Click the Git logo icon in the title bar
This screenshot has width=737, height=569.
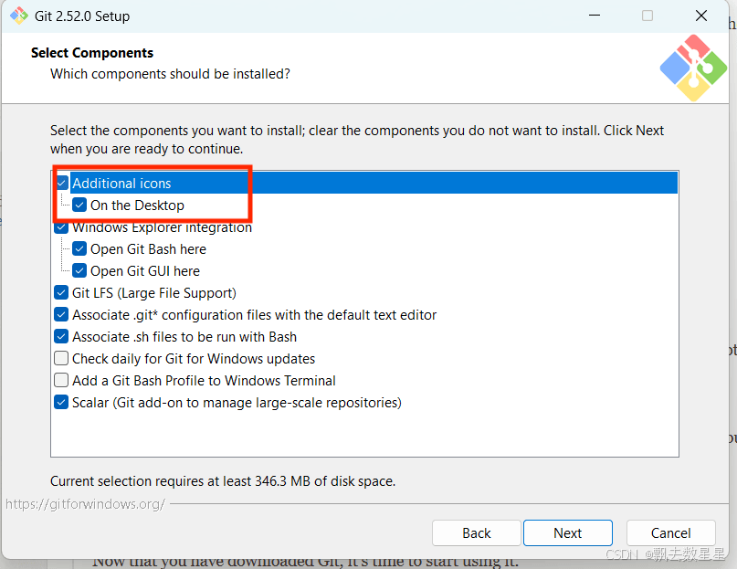tap(19, 16)
